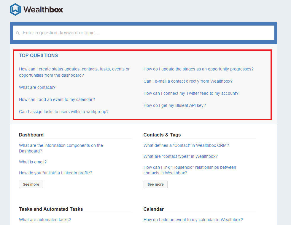Open 'What are contact types in Wealthbox?'
The image size is (291, 225).
tap(180, 156)
